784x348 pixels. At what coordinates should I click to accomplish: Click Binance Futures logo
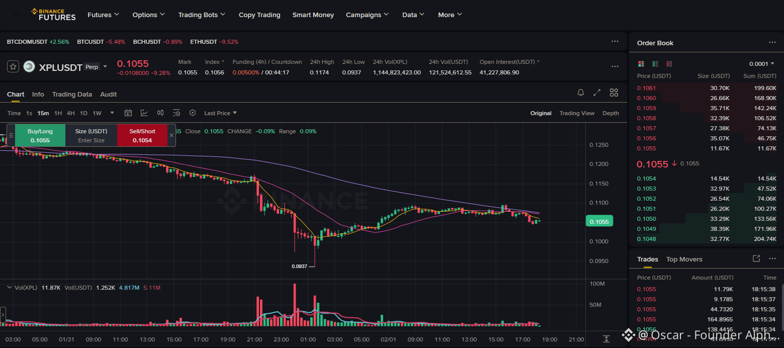click(x=53, y=15)
